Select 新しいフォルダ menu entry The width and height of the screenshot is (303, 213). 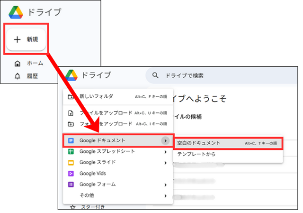click(96, 96)
